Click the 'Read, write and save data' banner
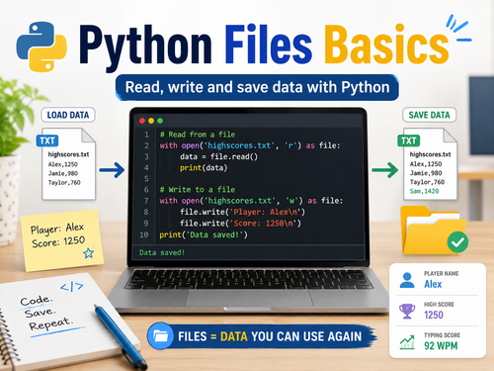Viewport: 494px width, 371px height. pos(257,87)
